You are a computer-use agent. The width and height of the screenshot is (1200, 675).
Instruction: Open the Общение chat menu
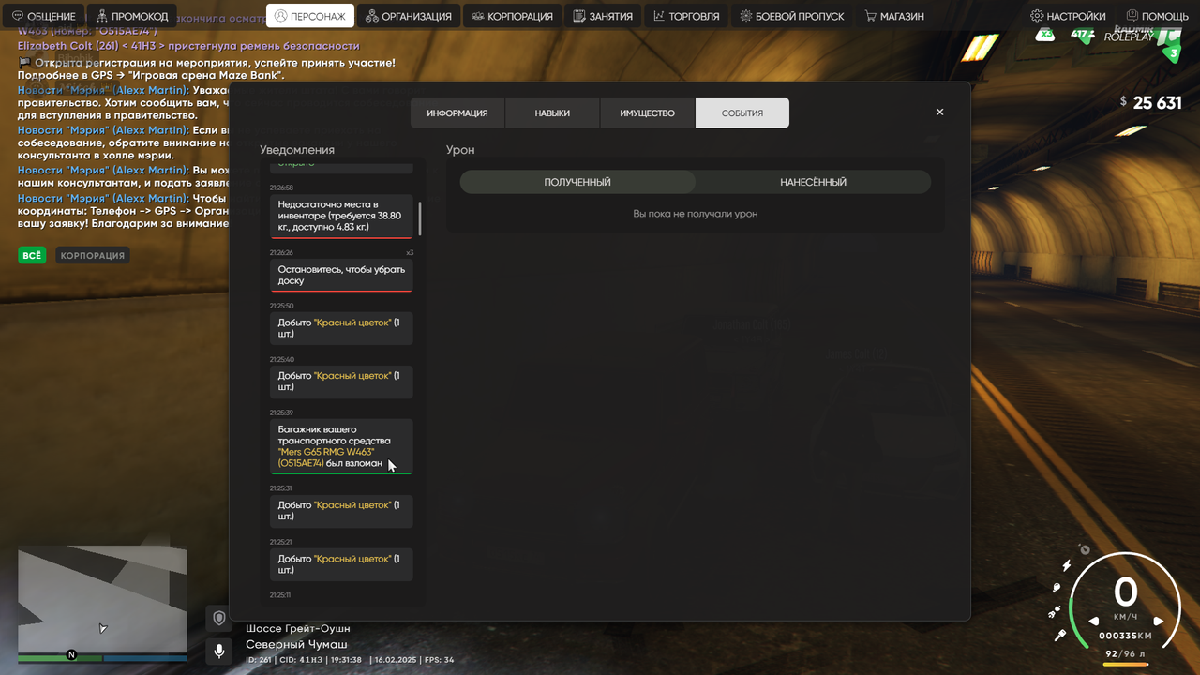coord(44,16)
